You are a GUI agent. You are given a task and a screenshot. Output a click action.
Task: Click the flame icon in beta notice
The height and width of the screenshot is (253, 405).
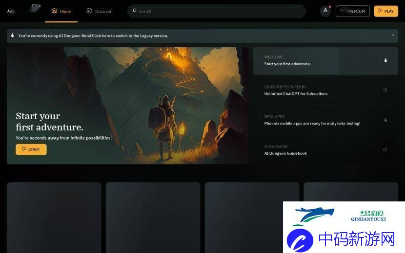pos(12,36)
